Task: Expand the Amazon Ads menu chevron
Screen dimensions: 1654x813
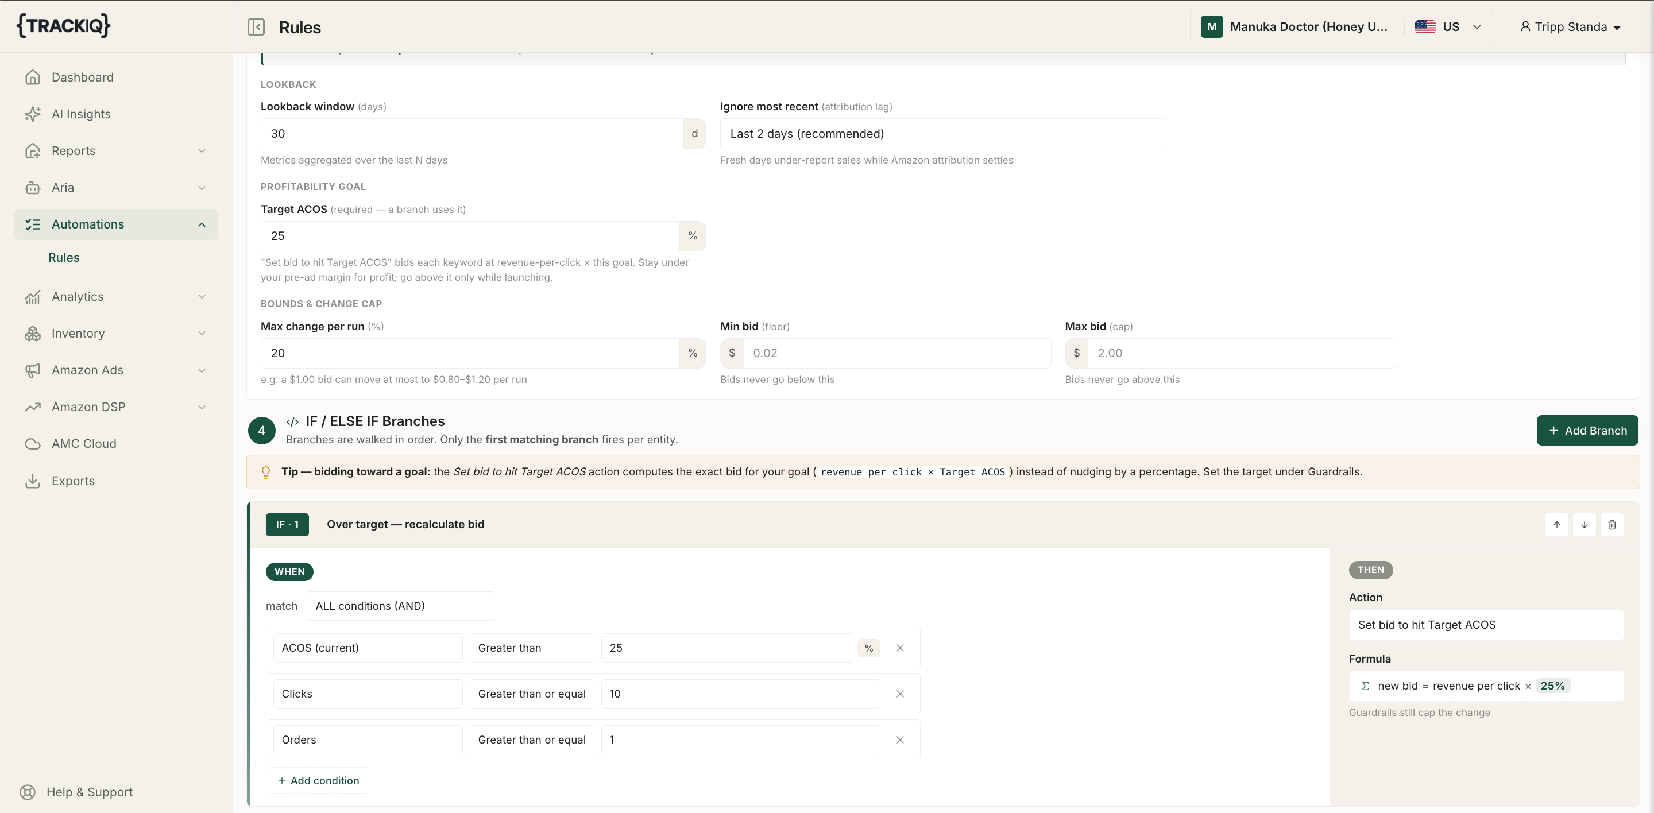Action: (x=202, y=370)
